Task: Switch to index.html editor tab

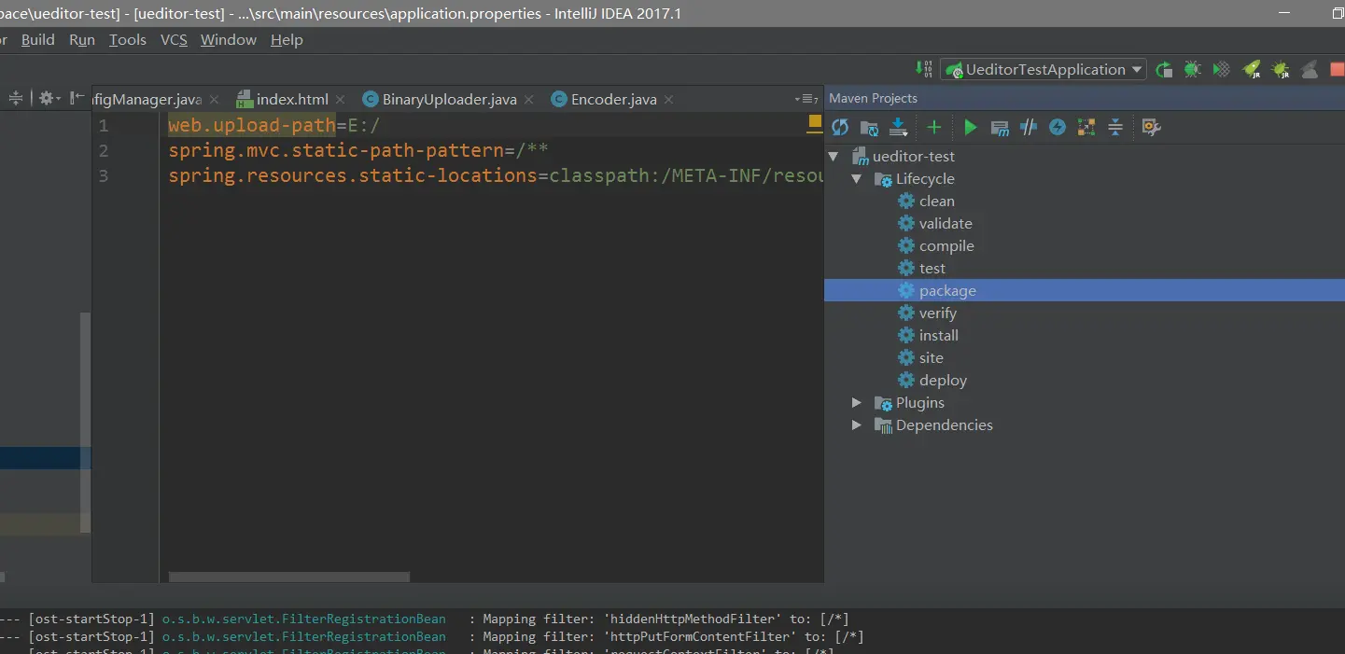Action: tap(292, 100)
